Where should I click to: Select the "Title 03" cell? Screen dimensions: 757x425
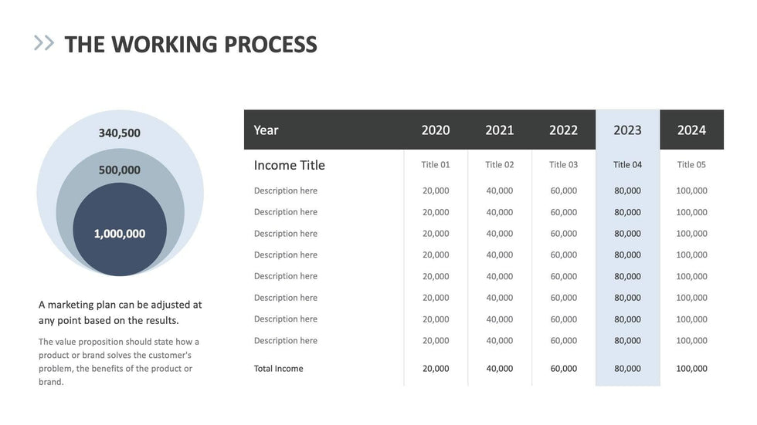pyautogui.click(x=564, y=164)
